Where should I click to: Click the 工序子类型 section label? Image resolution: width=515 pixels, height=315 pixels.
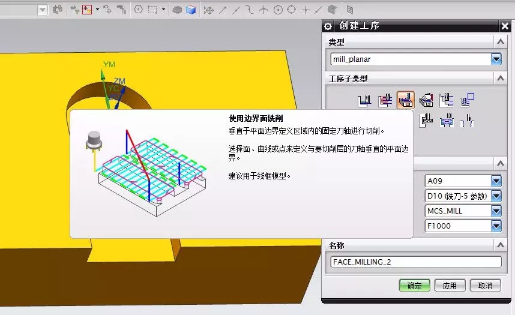click(348, 79)
